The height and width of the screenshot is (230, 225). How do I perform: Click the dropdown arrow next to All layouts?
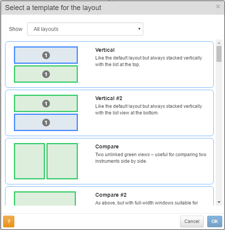139,29
